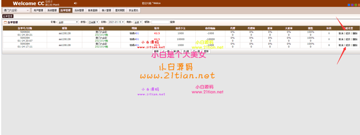Viewport: 360px width, 135px height.
Task: Click bet amount 10000 in 50939H row
Action: [x=181, y=39]
